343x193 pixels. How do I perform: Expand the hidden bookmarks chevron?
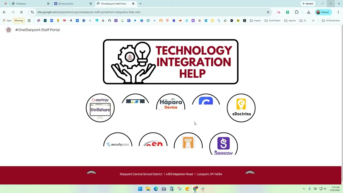click(x=313, y=21)
